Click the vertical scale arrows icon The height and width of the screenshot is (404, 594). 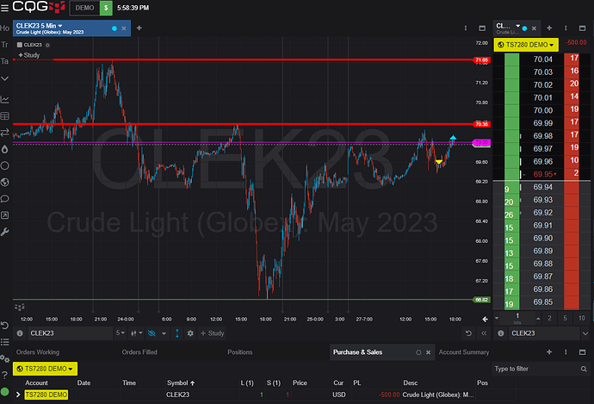[177, 333]
